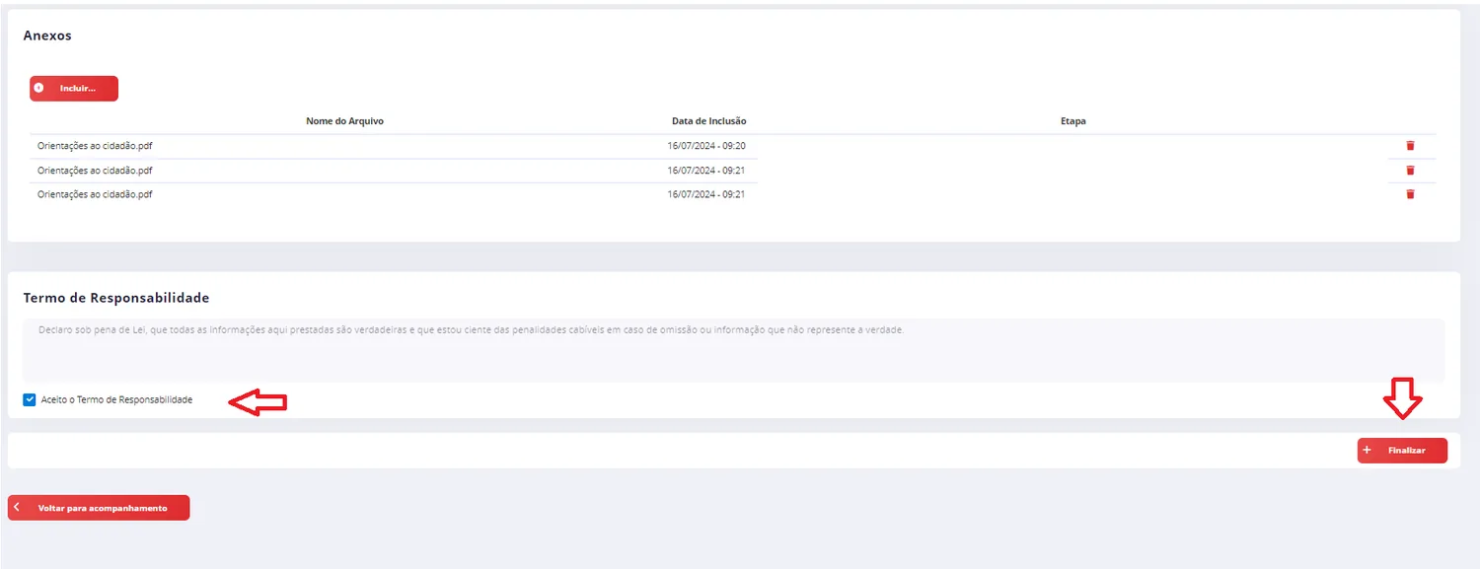
Task: Select the third Orientações ao cidadão.pdf file name
Action: 95,194
